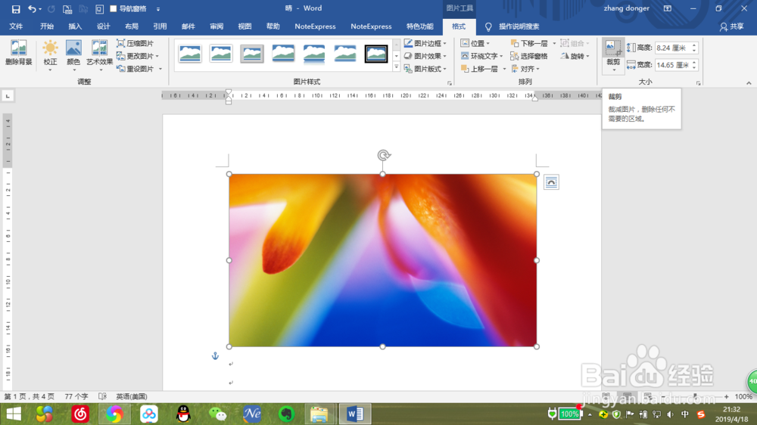Open the Size dialog launcher
Image resolution: width=757 pixels, height=425 pixels.
pyautogui.click(x=698, y=83)
